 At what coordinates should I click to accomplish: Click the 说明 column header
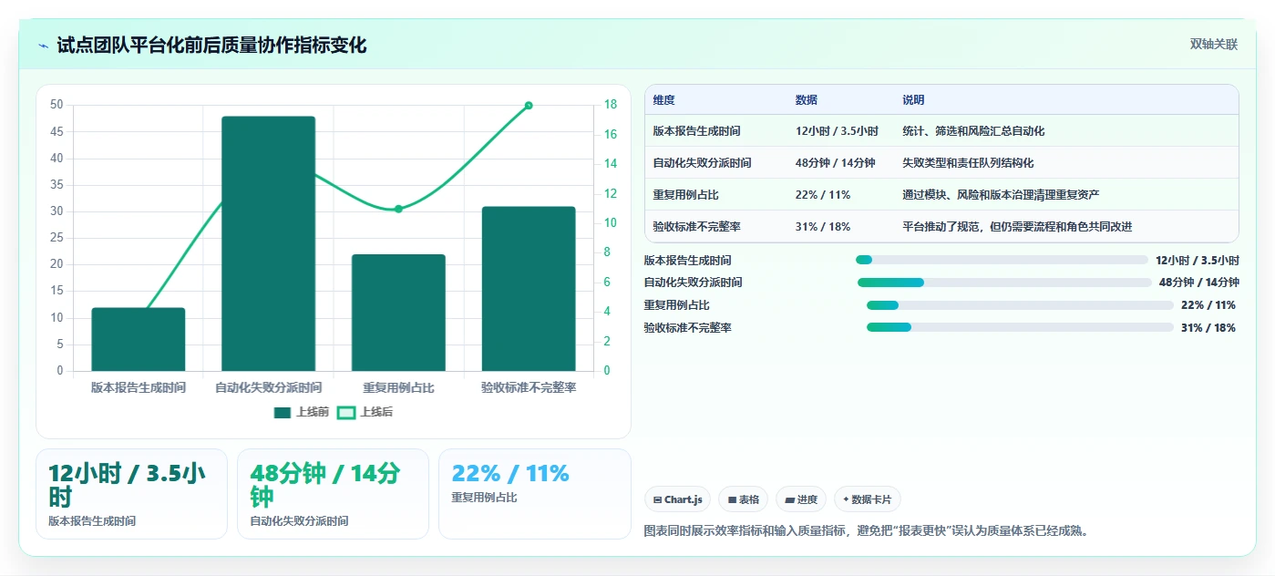[913, 100]
